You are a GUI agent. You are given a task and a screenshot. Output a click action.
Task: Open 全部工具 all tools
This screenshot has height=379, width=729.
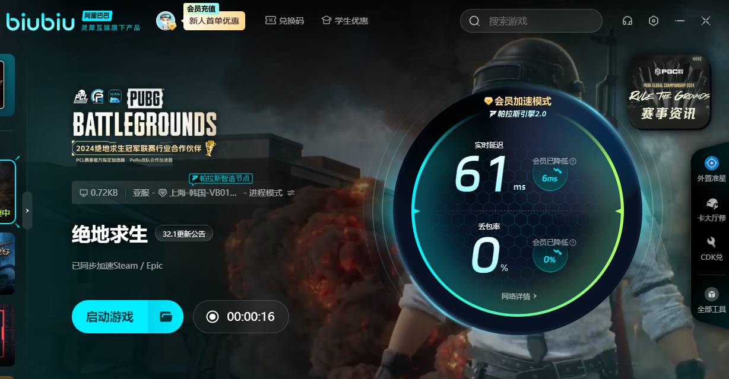pos(711,301)
